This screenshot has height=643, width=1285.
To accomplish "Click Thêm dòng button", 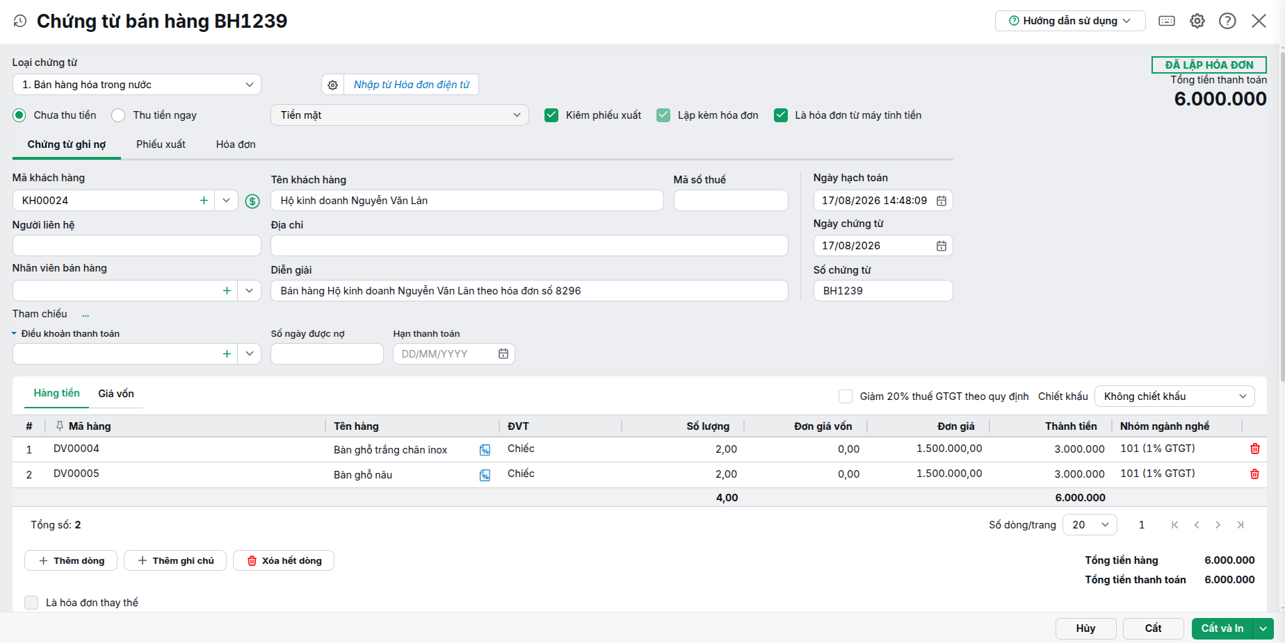I will tap(71, 560).
